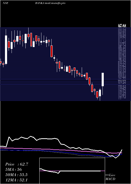Click the tall white candlestick at far right
Image resolution: width=131 pixels, height=184 pixels.
[103, 80]
